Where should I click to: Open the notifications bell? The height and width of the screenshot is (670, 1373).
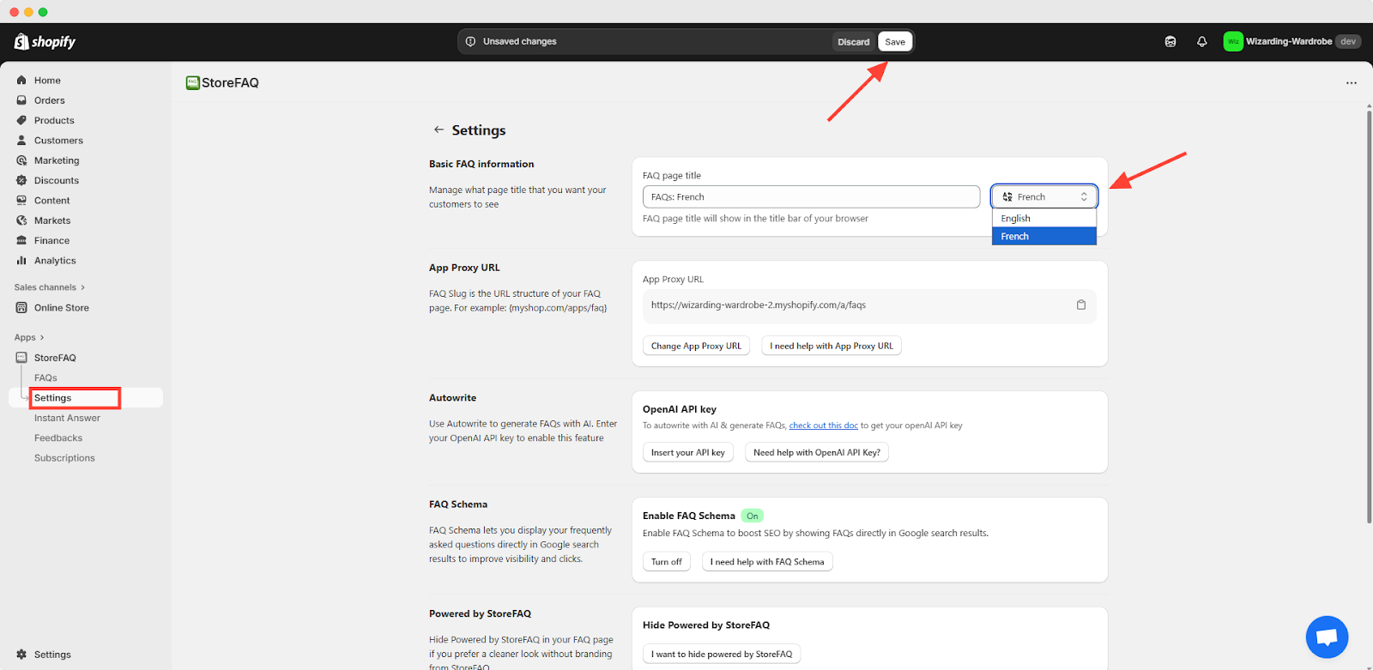(x=1201, y=41)
